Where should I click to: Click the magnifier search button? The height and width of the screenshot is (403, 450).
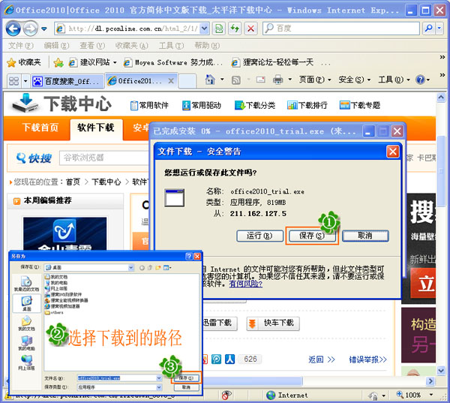point(429,29)
